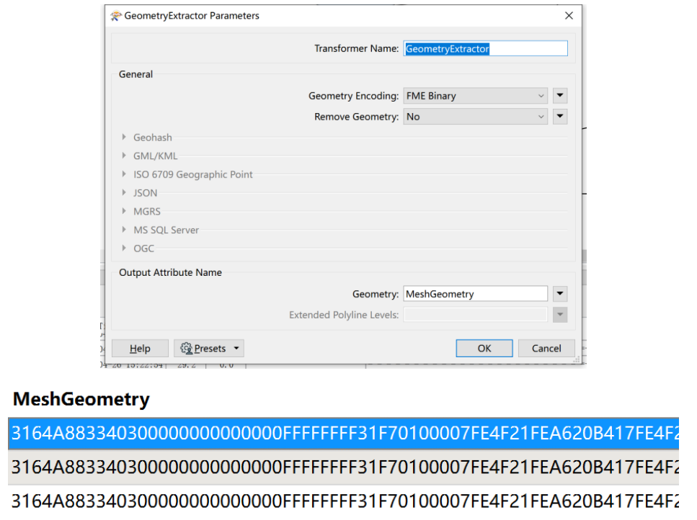
Task: Expand the JSON section
Action: coord(124,193)
